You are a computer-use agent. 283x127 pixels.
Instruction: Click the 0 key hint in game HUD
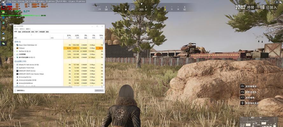click(x=242, y=103)
